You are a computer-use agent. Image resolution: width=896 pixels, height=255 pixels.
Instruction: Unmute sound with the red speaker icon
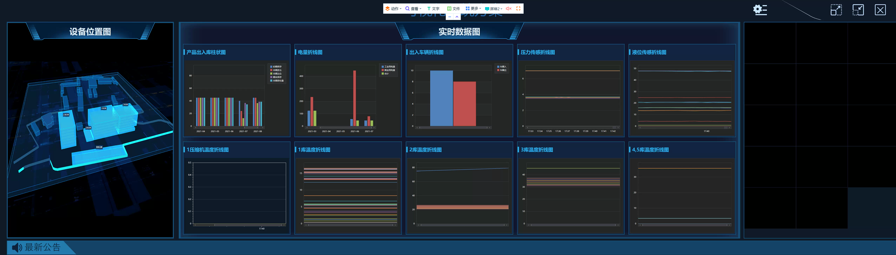click(509, 9)
